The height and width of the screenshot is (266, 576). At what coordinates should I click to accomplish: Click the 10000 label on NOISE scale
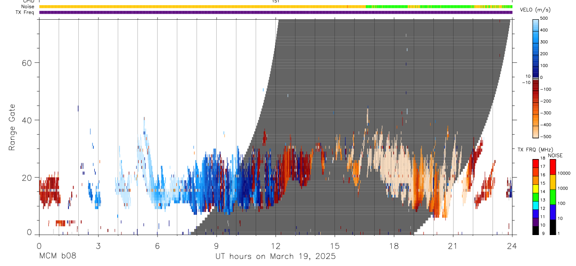pos(564,174)
